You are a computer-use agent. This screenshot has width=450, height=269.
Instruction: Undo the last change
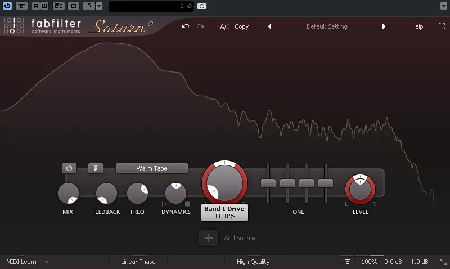[186, 26]
